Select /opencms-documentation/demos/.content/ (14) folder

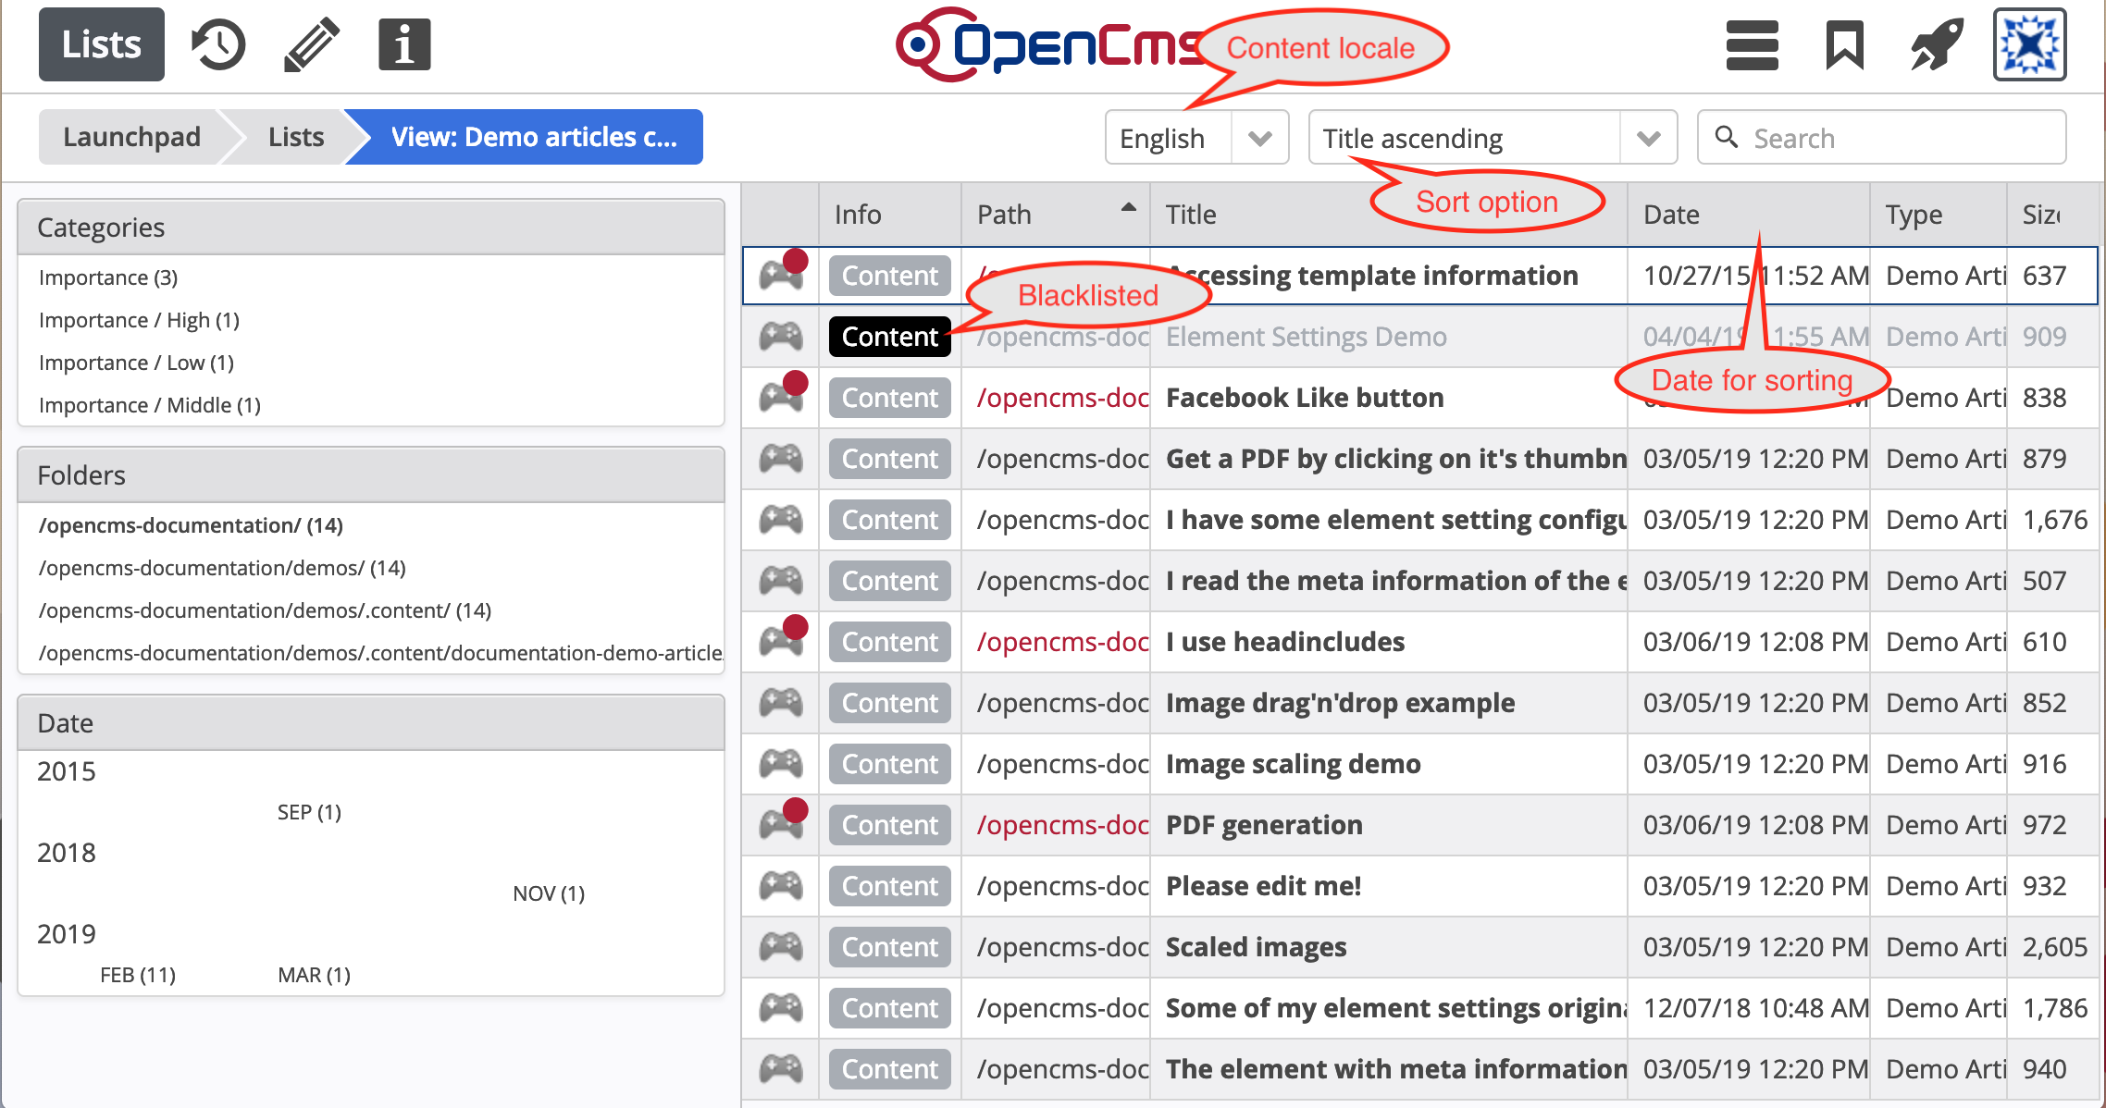point(265,610)
